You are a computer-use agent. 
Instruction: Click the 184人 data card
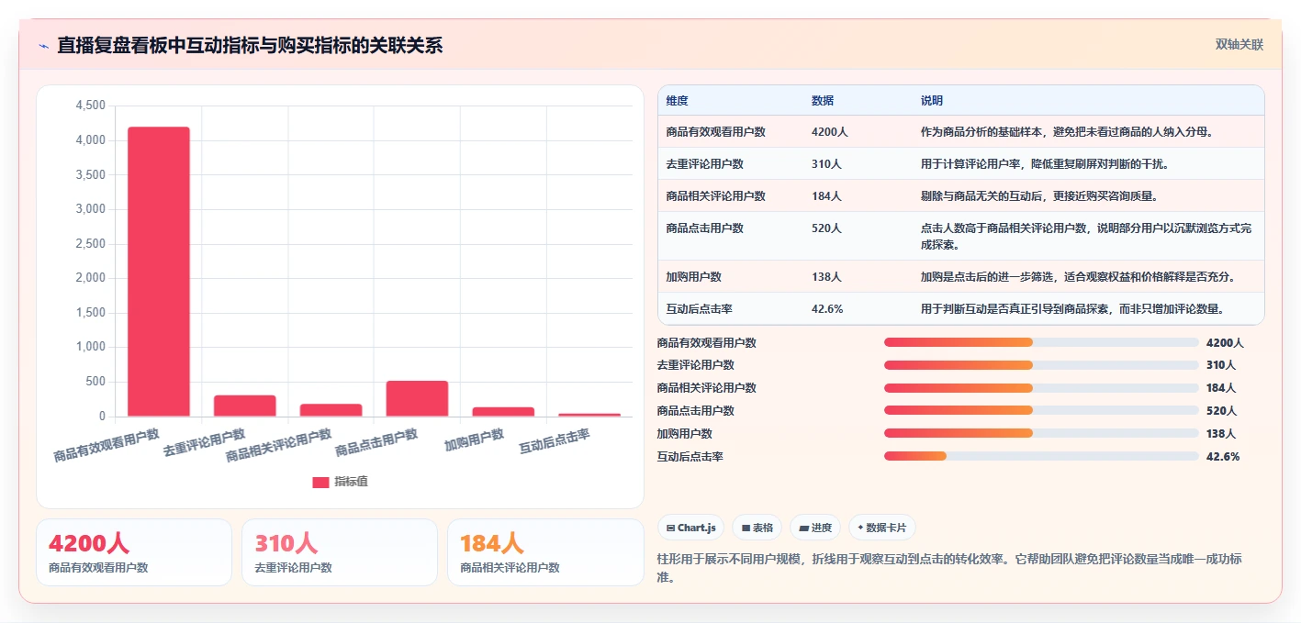point(545,552)
